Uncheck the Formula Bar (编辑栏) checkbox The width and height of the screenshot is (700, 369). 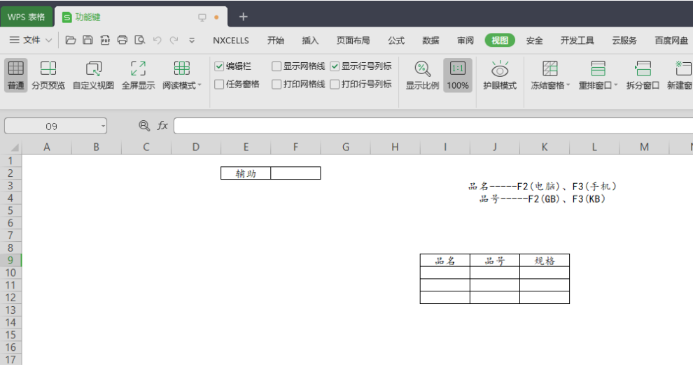pyautogui.click(x=220, y=66)
